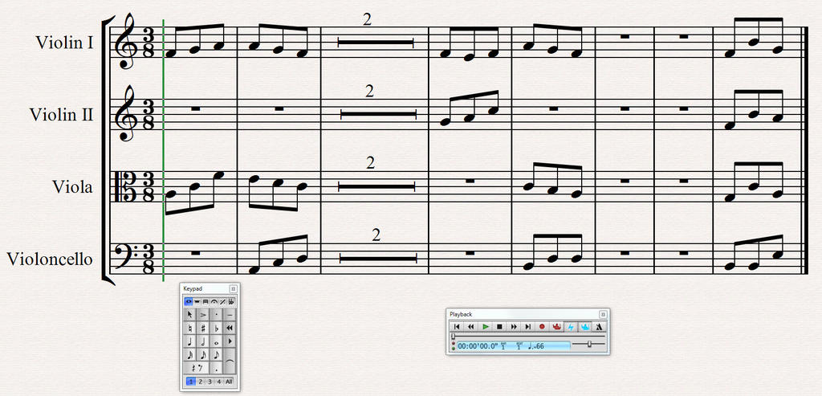Close the Keypad panel
This screenshot has width=822, height=396.
pos(233,288)
